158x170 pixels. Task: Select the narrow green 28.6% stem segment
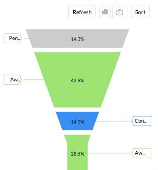78,152
